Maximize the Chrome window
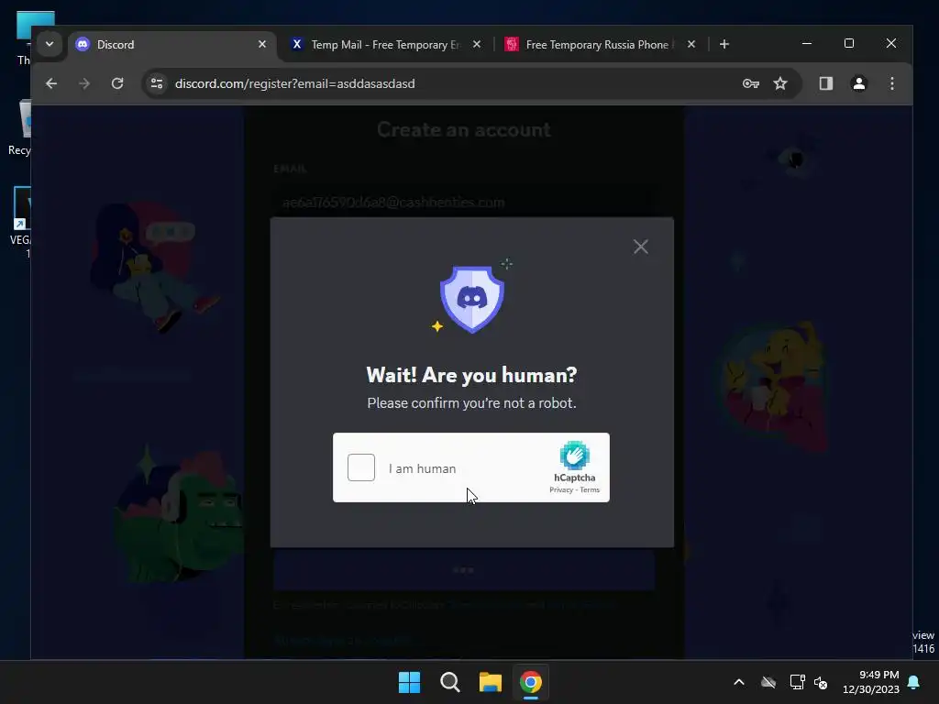Viewport: 939px width, 704px height. coord(848,44)
